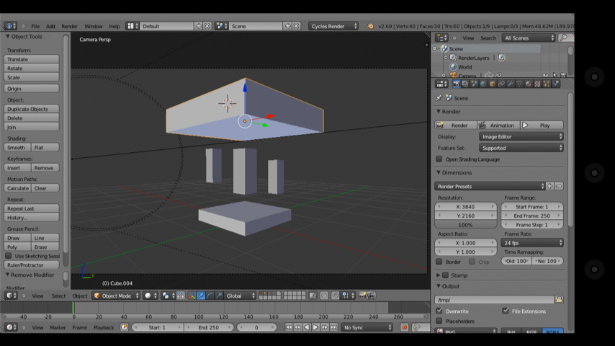This screenshot has width=615, height=346.
Task: Toggle the Overwrite checkbox
Action: pyautogui.click(x=439, y=311)
